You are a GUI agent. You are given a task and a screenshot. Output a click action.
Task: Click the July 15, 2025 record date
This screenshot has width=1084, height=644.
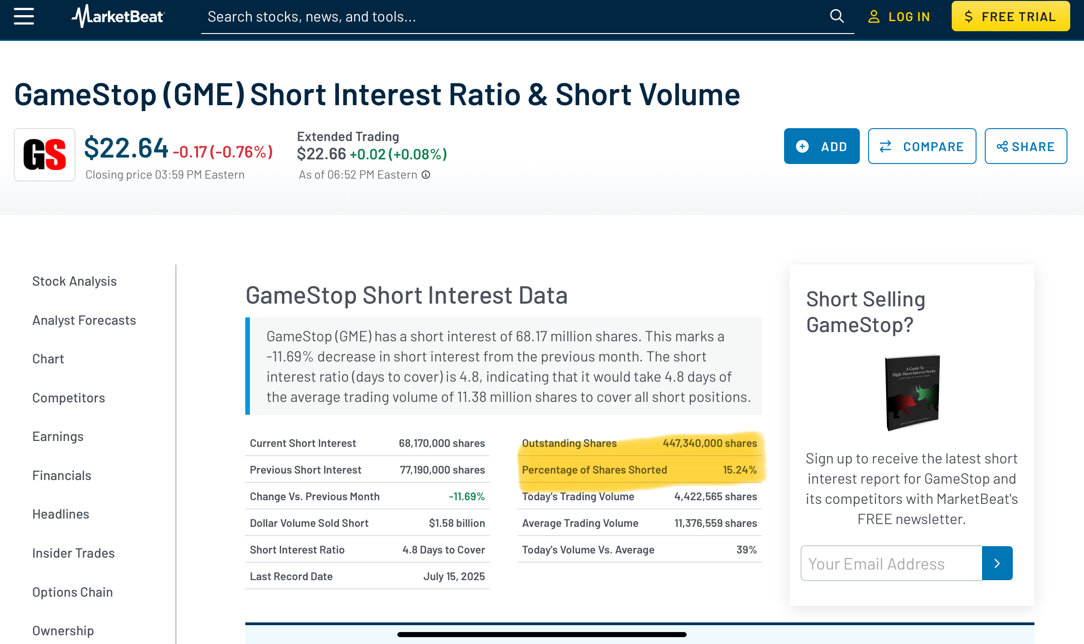tap(454, 576)
